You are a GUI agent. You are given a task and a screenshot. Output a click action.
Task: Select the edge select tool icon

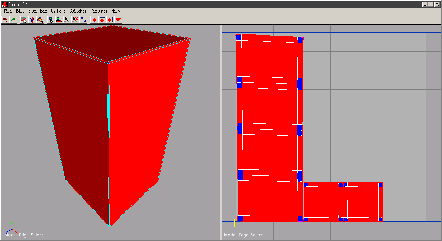pyautogui.click(x=24, y=20)
